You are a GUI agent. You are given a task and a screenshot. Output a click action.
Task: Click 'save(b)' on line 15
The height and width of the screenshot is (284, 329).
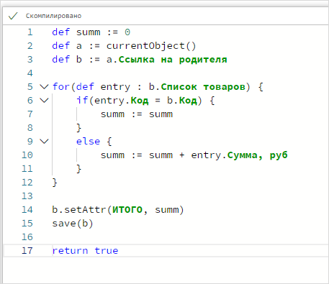click(x=73, y=224)
